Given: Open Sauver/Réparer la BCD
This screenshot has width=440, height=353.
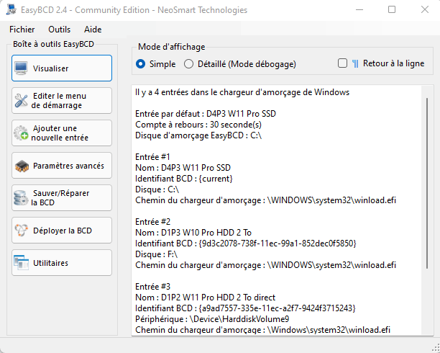Looking at the screenshot, I should 62,197.
